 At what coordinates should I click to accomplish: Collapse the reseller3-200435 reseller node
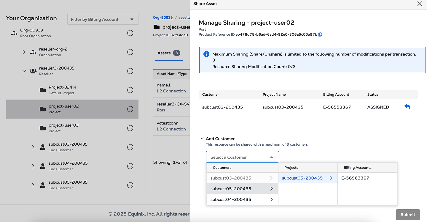click(x=24, y=71)
